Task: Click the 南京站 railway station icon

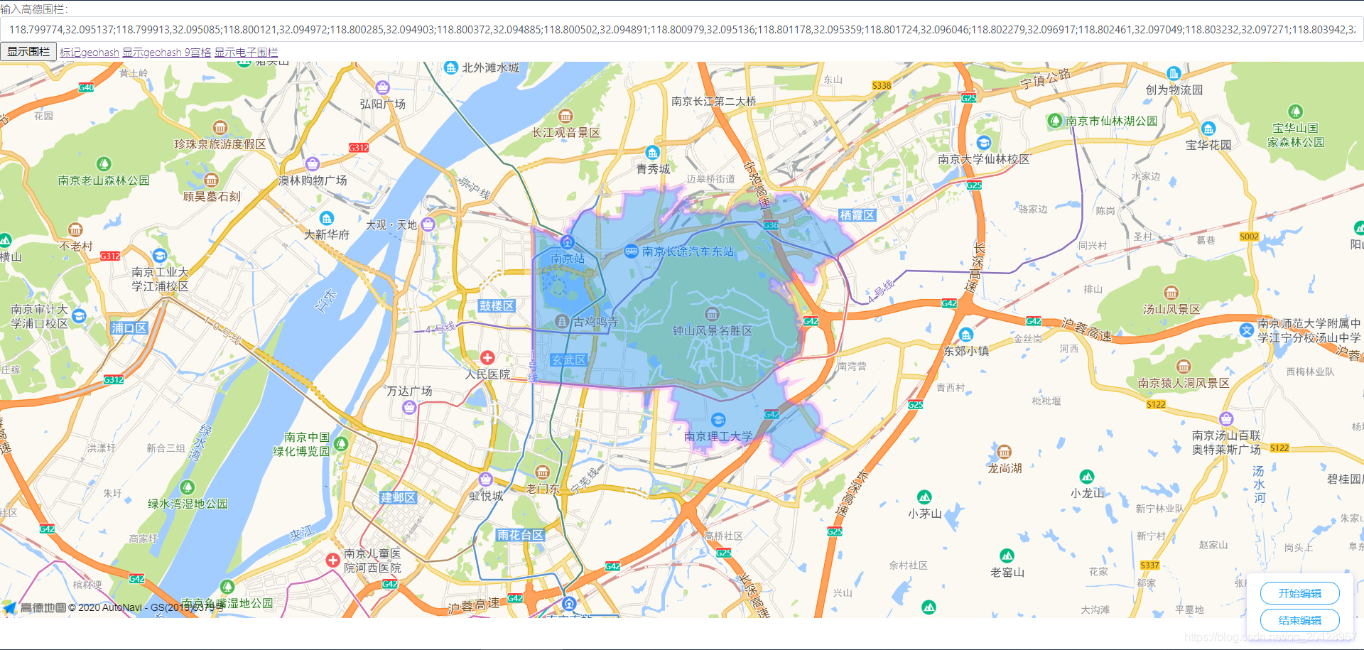Action: click(566, 242)
